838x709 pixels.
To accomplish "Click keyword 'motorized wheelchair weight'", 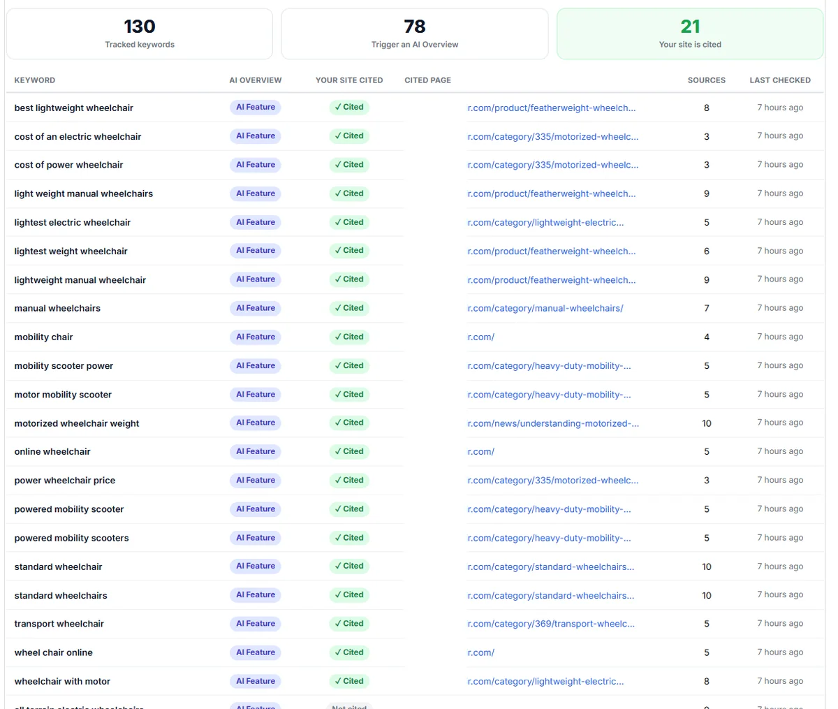I will (x=76, y=423).
